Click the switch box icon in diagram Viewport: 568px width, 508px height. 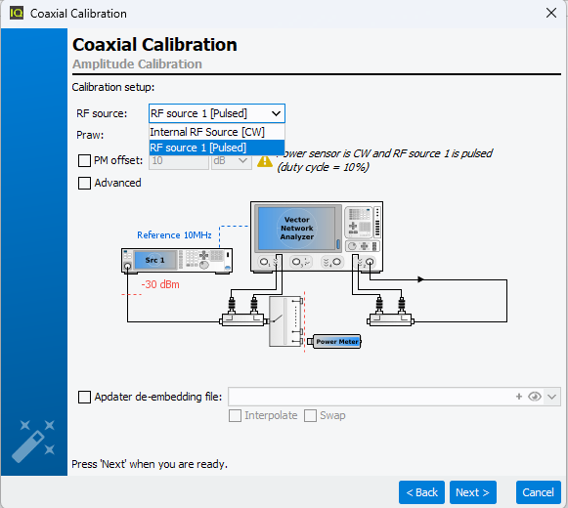coord(285,321)
